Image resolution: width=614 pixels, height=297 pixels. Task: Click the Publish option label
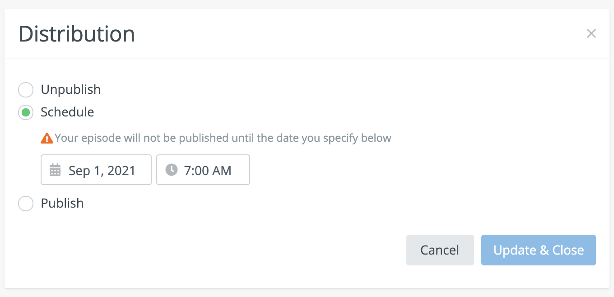coord(62,203)
